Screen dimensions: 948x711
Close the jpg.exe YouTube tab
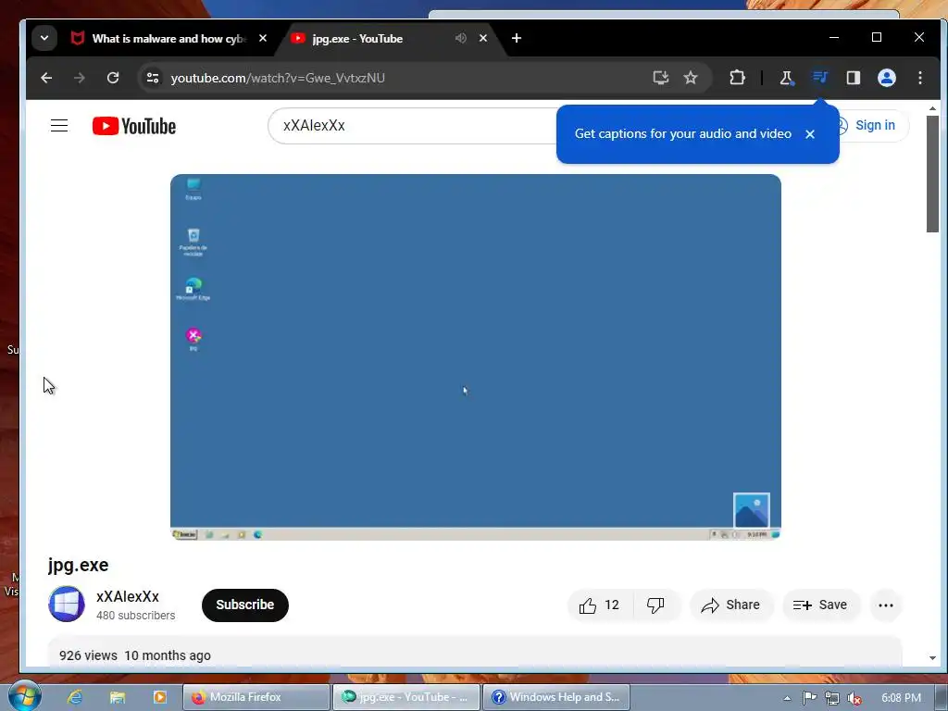tap(483, 38)
